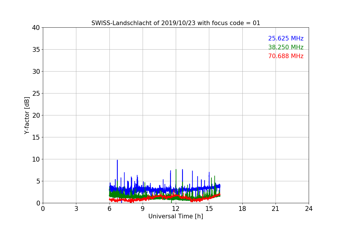
Task: Click the green spike peak at 12 hours
Action: click(x=176, y=170)
